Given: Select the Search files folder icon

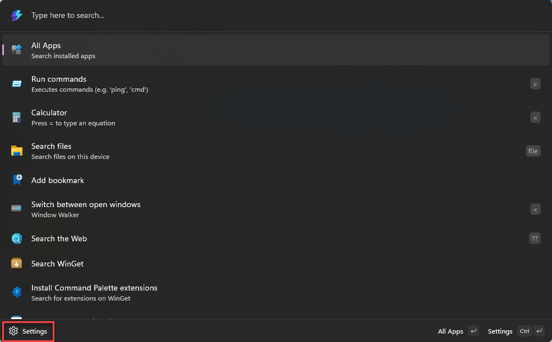Looking at the screenshot, I should pyautogui.click(x=16, y=151).
